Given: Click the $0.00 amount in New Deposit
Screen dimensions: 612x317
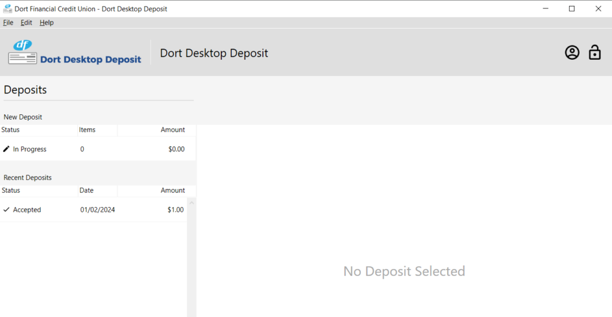Looking at the screenshot, I should [176, 149].
